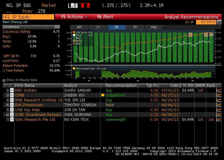The width and height of the screenshot is (224, 160).
Task: Sort by the Analyst column header
Action: [82, 86]
